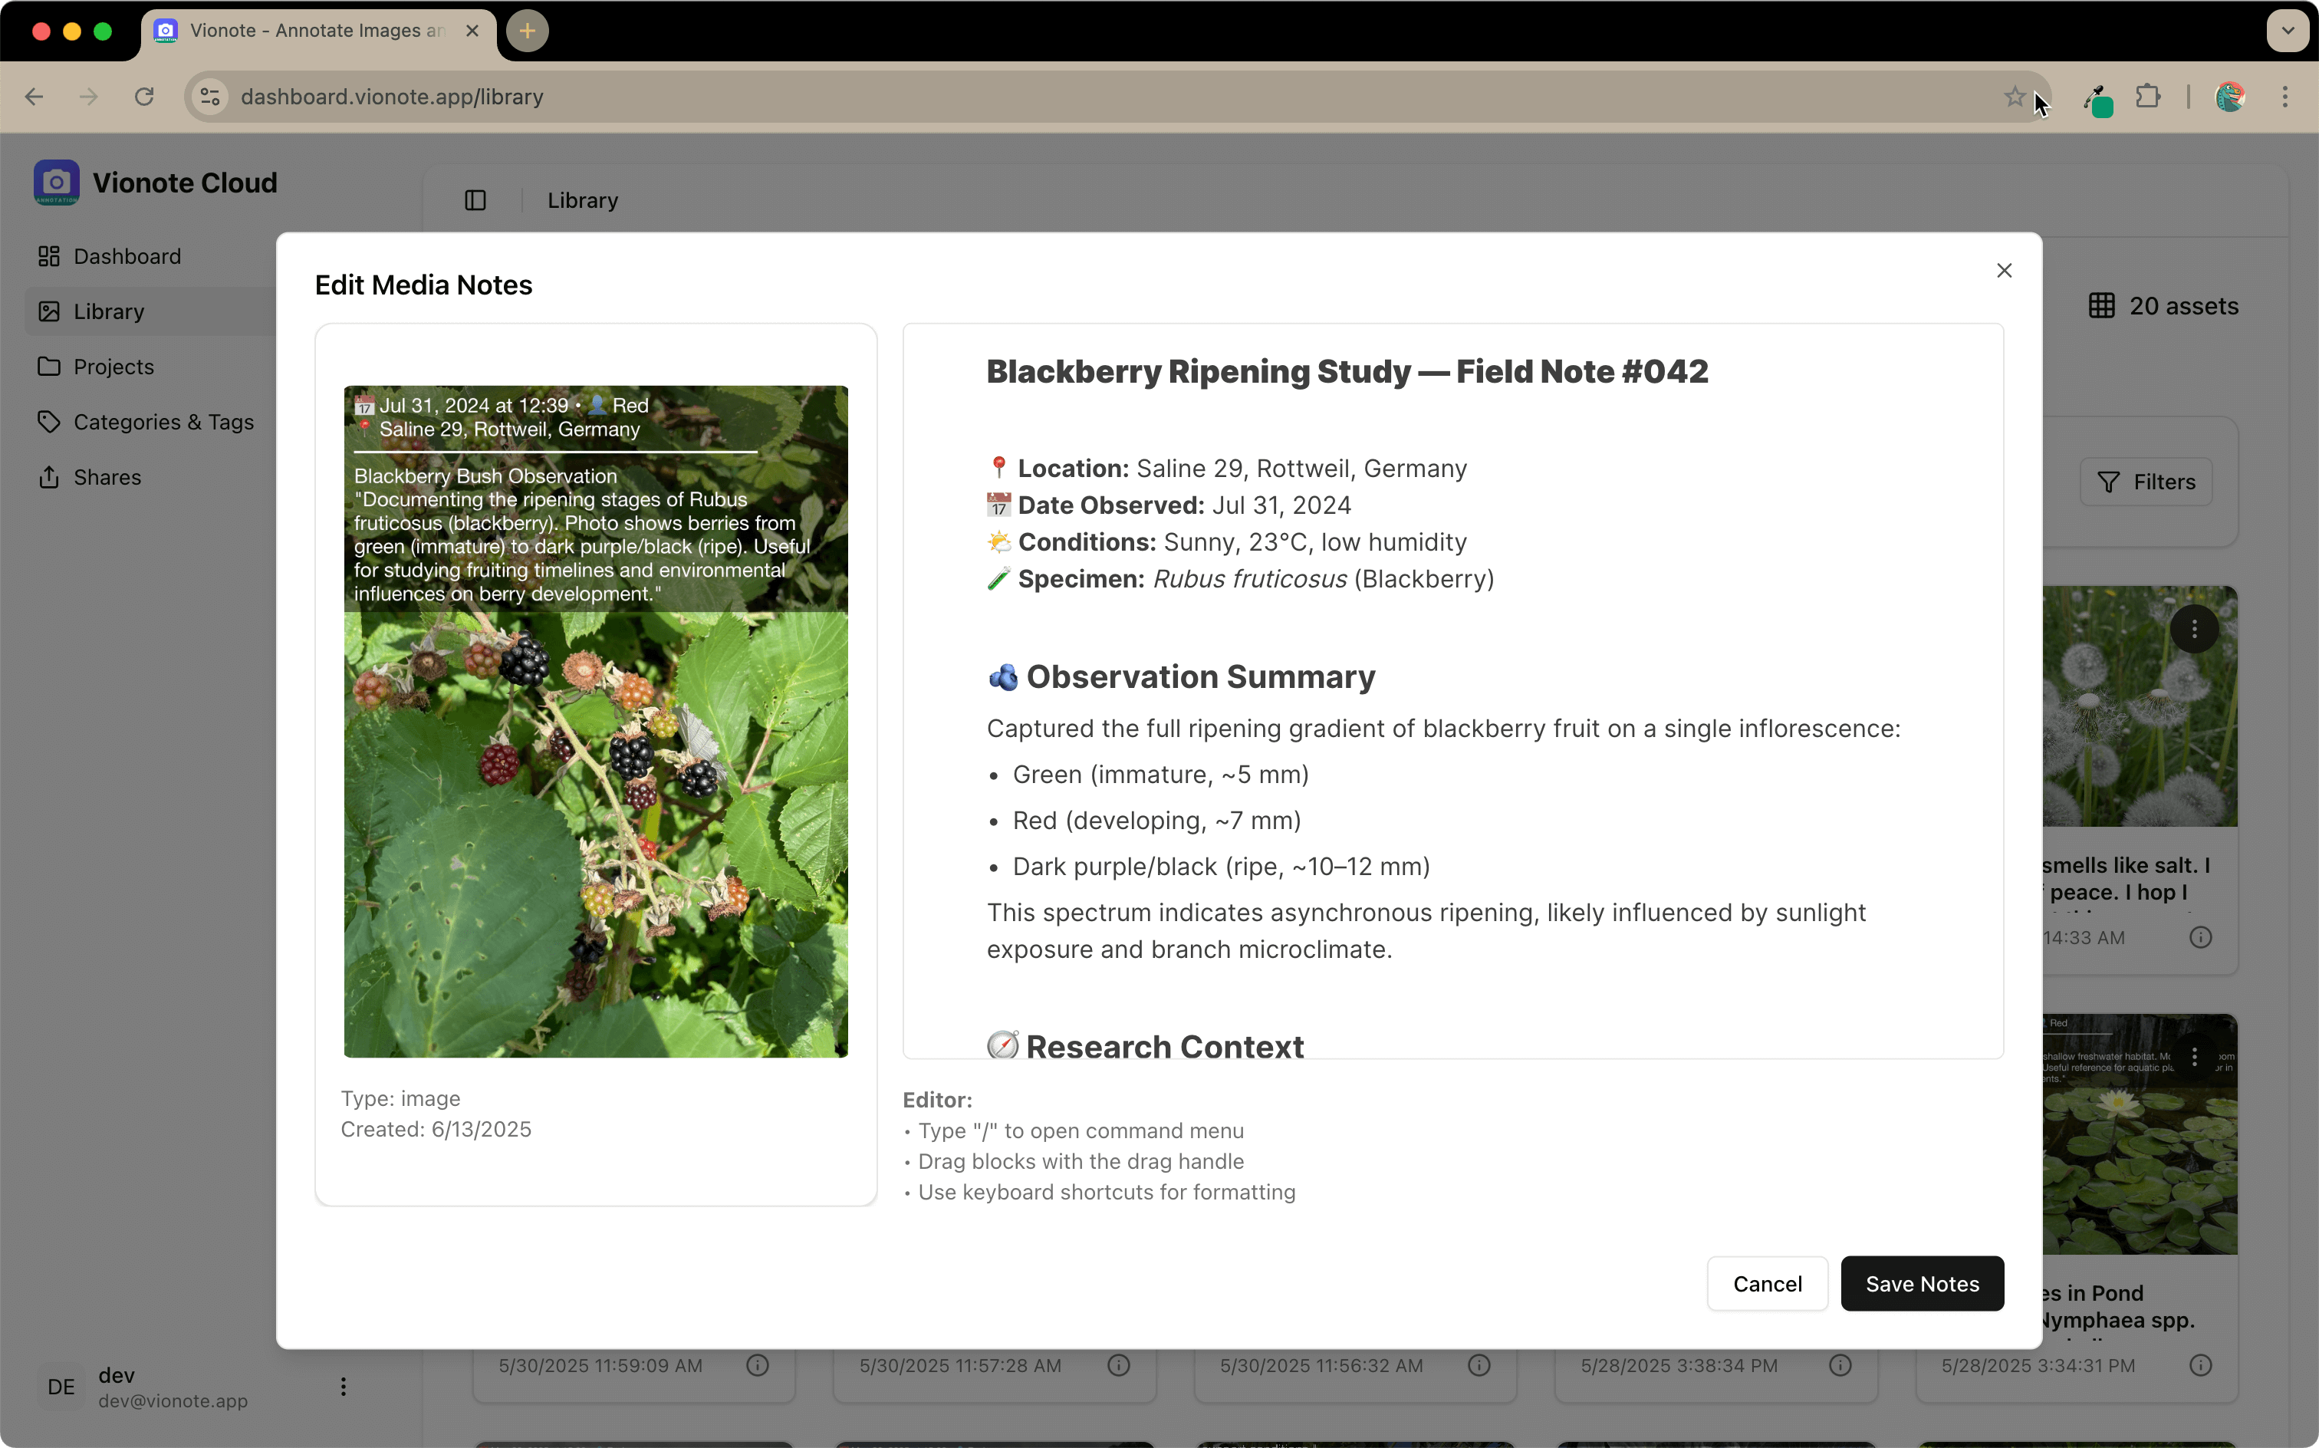Click info icon for 5/30/2025 11:56:32 AM
Screen dimensions: 2319x1448
[x=1479, y=1364]
